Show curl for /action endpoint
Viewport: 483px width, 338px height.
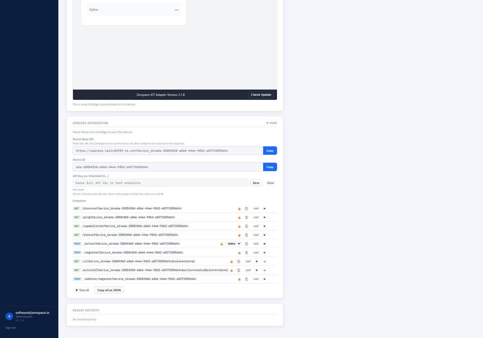click(x=256, y=244)
